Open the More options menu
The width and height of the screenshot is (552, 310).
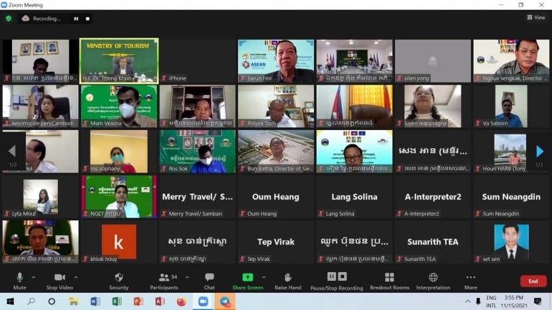[471, 280]
